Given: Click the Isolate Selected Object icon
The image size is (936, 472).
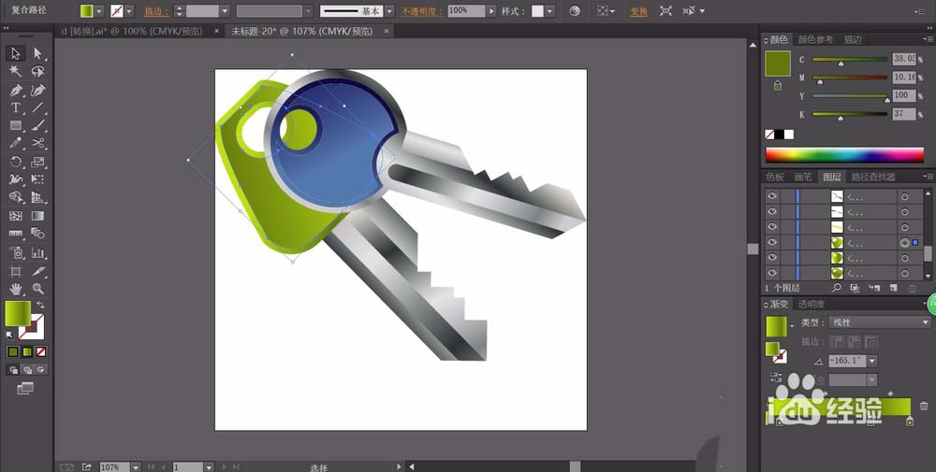Looking at the screenshot, I should click(x=665, y=10).
